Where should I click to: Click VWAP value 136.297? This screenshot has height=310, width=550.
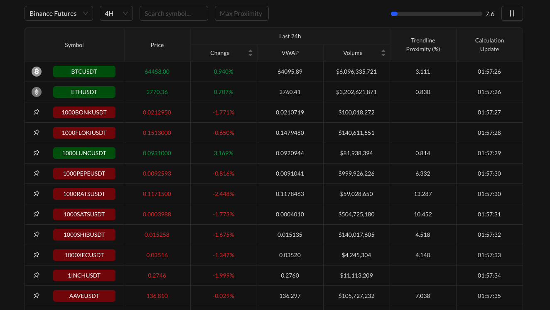pyautogui.click(x=290, y=296)
